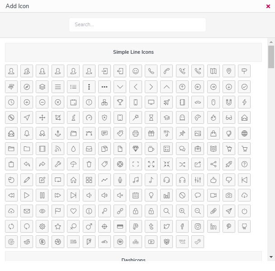The width and height of the screenshot is (275, 271).
Task: Pick the Twitter bird icon
Action: (166, 226)
